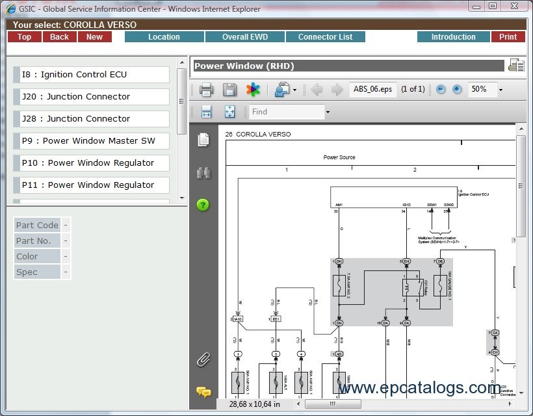Click document icon beside Power Window title
Screen dimensions: 533x416
[x=516, y=65]
